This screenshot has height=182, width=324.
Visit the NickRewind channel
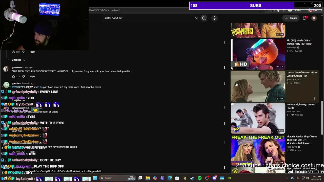[292, 147]
